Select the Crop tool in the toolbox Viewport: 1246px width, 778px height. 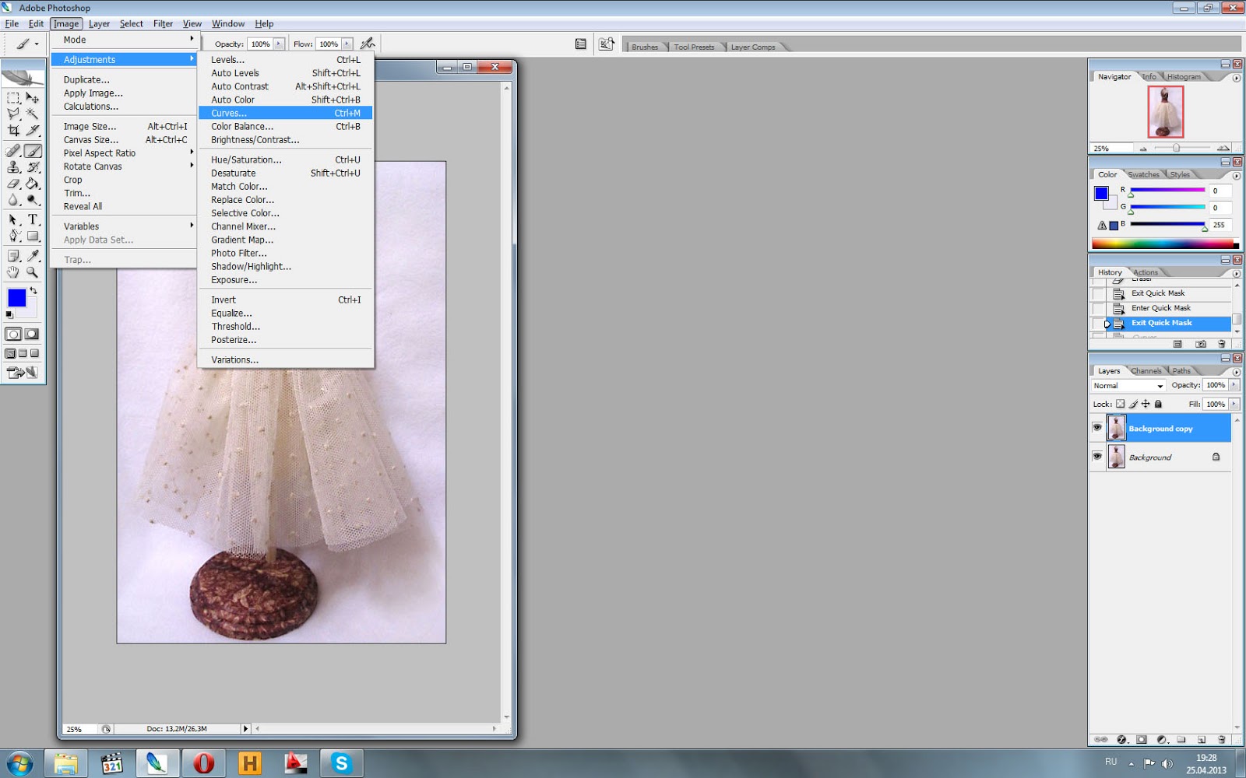[x=13, y=131]
